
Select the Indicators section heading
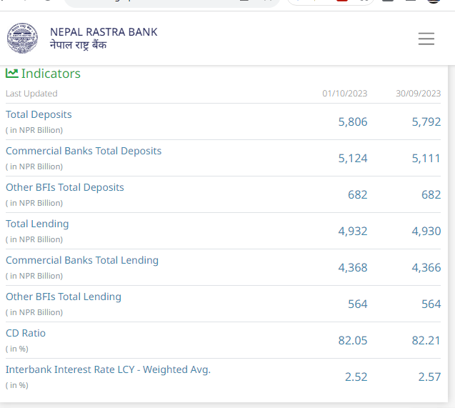[x=51, y=74]
